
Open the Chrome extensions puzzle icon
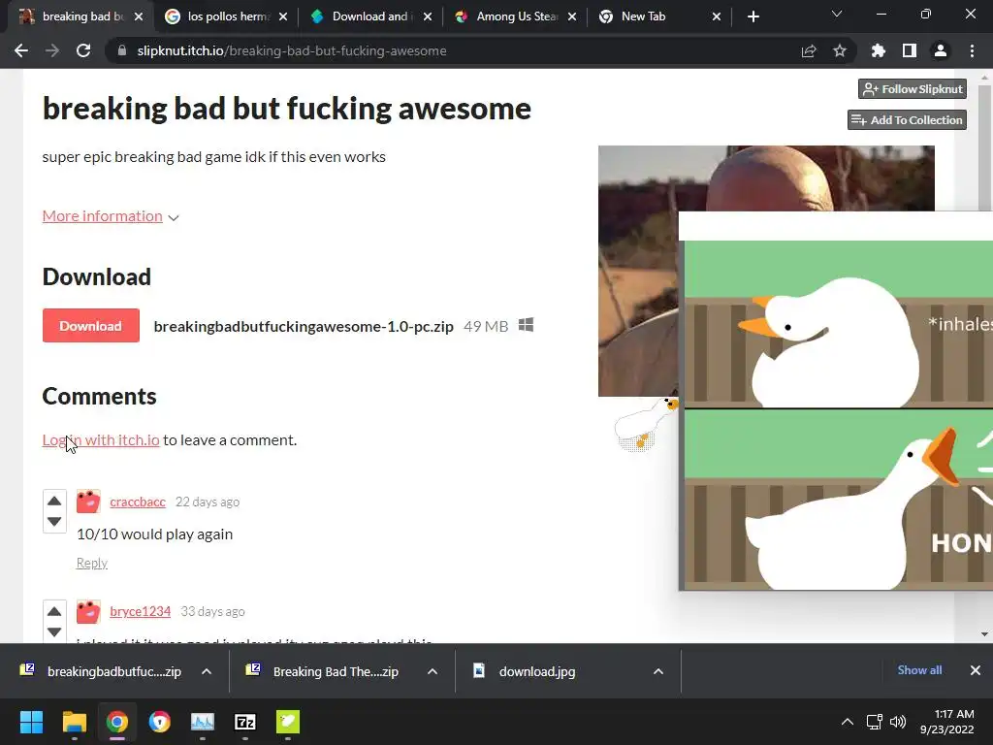coord(879,50)
